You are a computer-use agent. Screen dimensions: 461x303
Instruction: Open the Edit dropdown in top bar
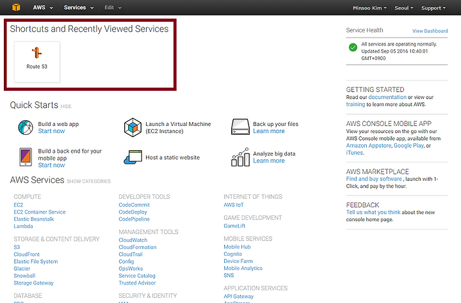pyautogui.click(x=113, y=8)
